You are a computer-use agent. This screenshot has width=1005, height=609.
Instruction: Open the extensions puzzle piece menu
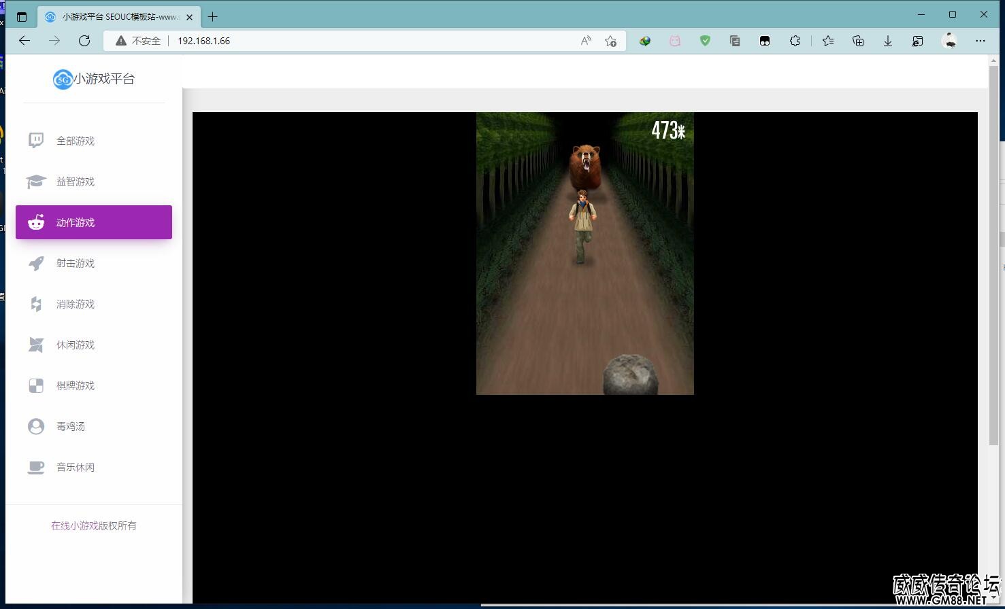click(795, 41)
